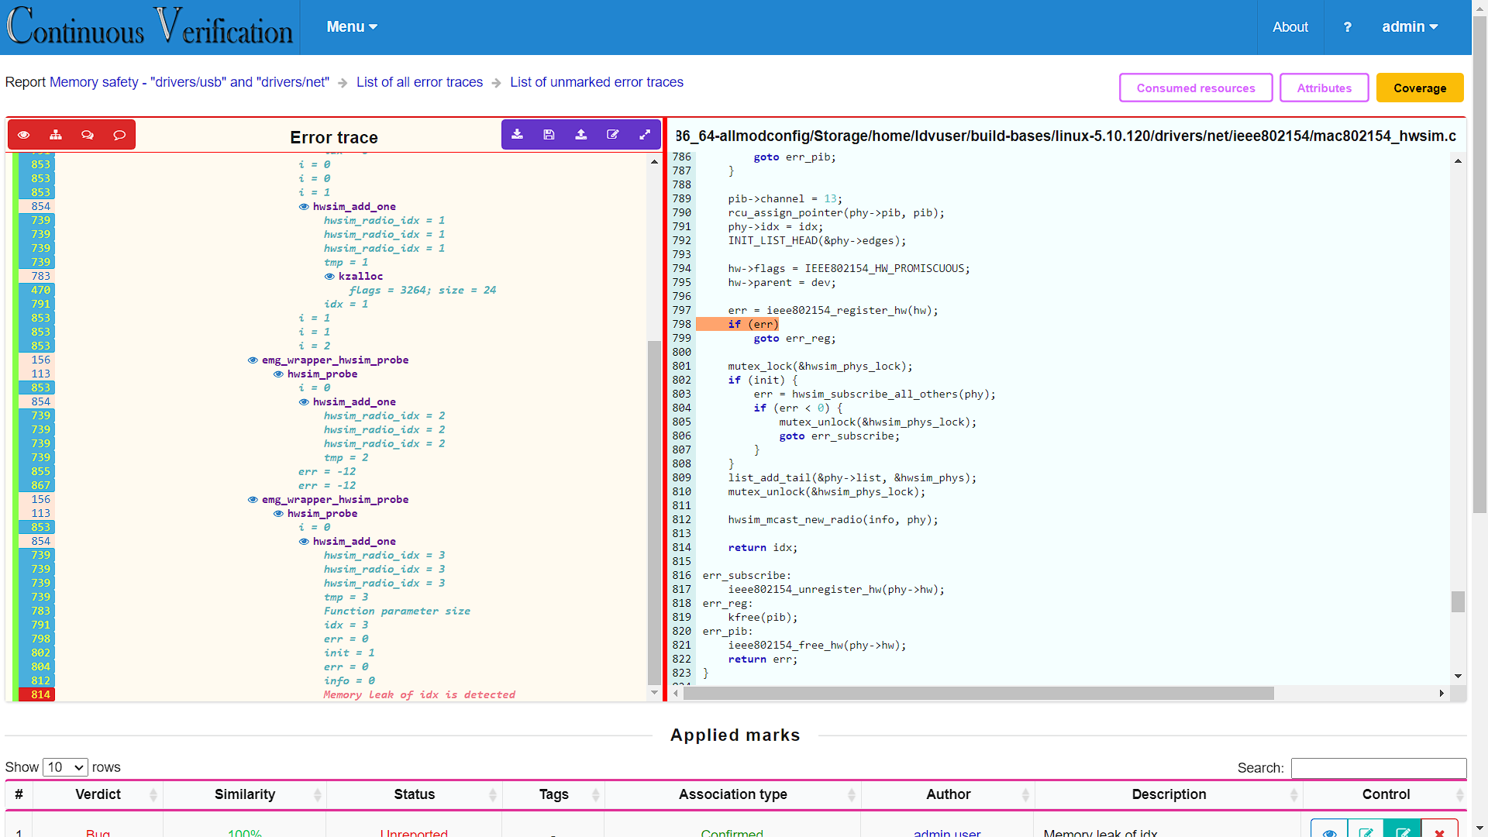Expand error trace to fullscreen
1488x837 pixels.
coord(645,135)
